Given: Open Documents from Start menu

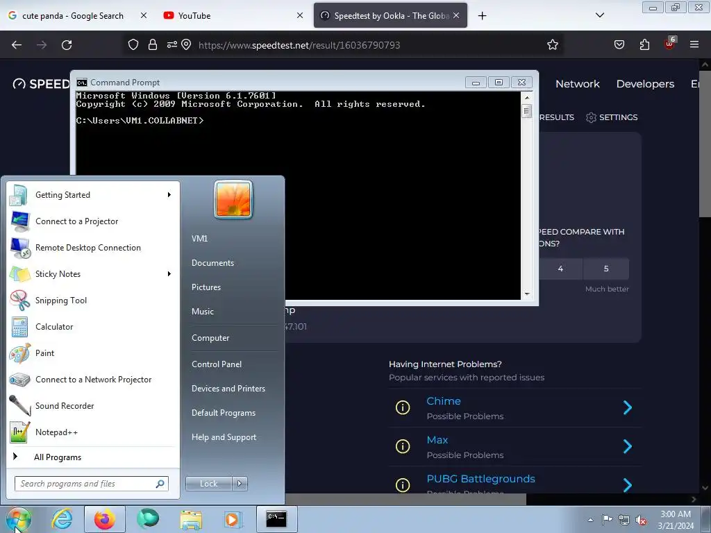Looking at the screenshot, I should point(212,263).
